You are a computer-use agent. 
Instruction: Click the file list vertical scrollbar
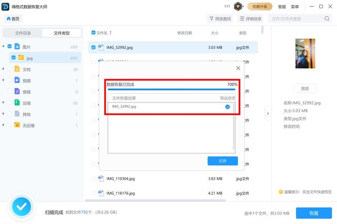coord(262,30)
